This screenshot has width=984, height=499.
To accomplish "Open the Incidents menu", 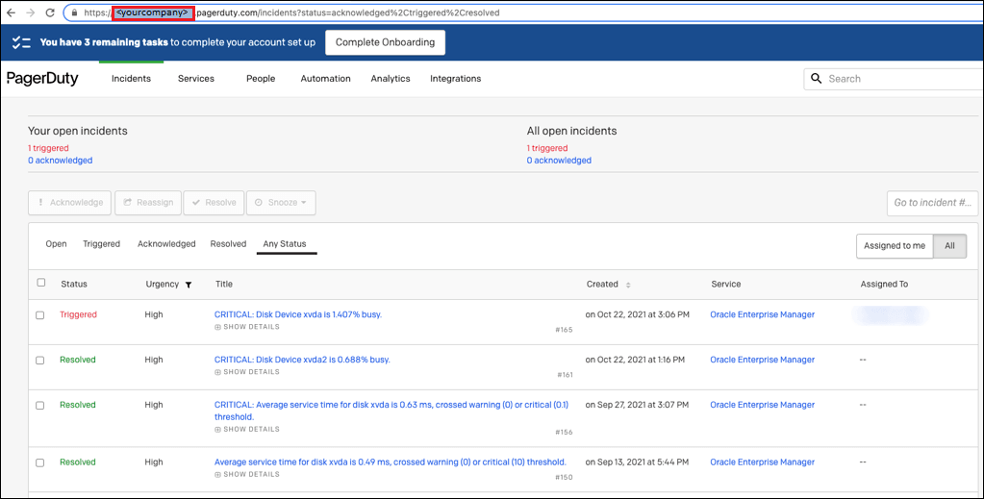I will (131, 79).
